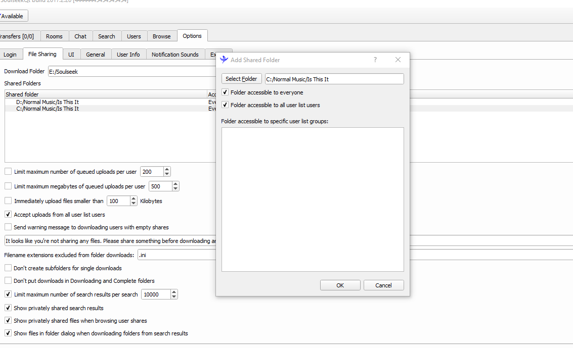The height and width of the screenshot is (348, 573).
Task: Decrease queued uploads per user value of 200
Action: click(x=167, y=174)
